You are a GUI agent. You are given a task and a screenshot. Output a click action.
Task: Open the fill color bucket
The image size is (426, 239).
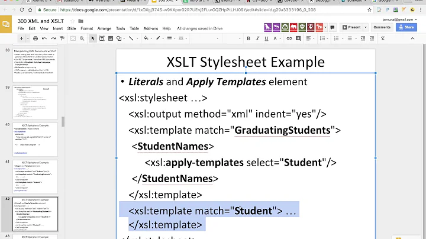point(146,38)
